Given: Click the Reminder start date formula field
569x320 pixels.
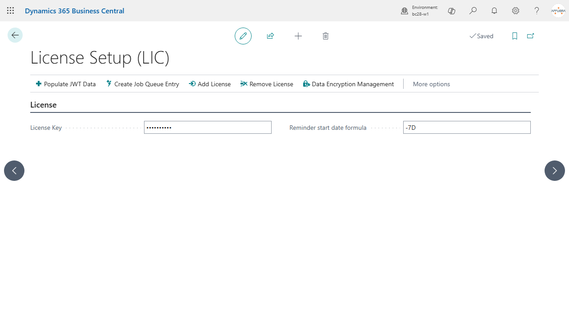Looking at the screenshot, I should (467, 128).
